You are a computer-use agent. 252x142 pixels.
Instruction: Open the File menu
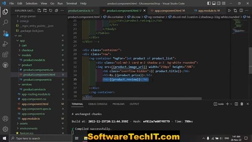(11, 4)
